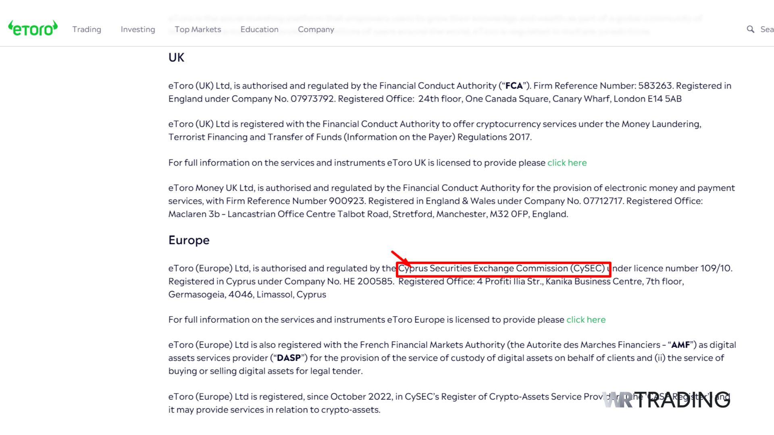Click 'it may provide services in relation to crypto-assets' line
The height and width of the screenshot is (435, 774).
coord(274,410)
